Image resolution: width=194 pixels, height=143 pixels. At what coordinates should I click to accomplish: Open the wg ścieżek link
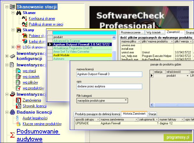[x=31, y=77]
